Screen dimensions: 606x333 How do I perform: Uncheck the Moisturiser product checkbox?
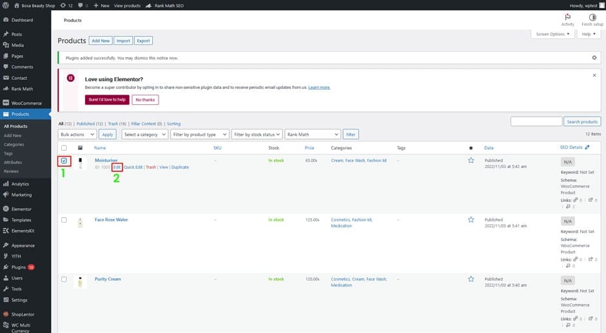coord(64,160)
